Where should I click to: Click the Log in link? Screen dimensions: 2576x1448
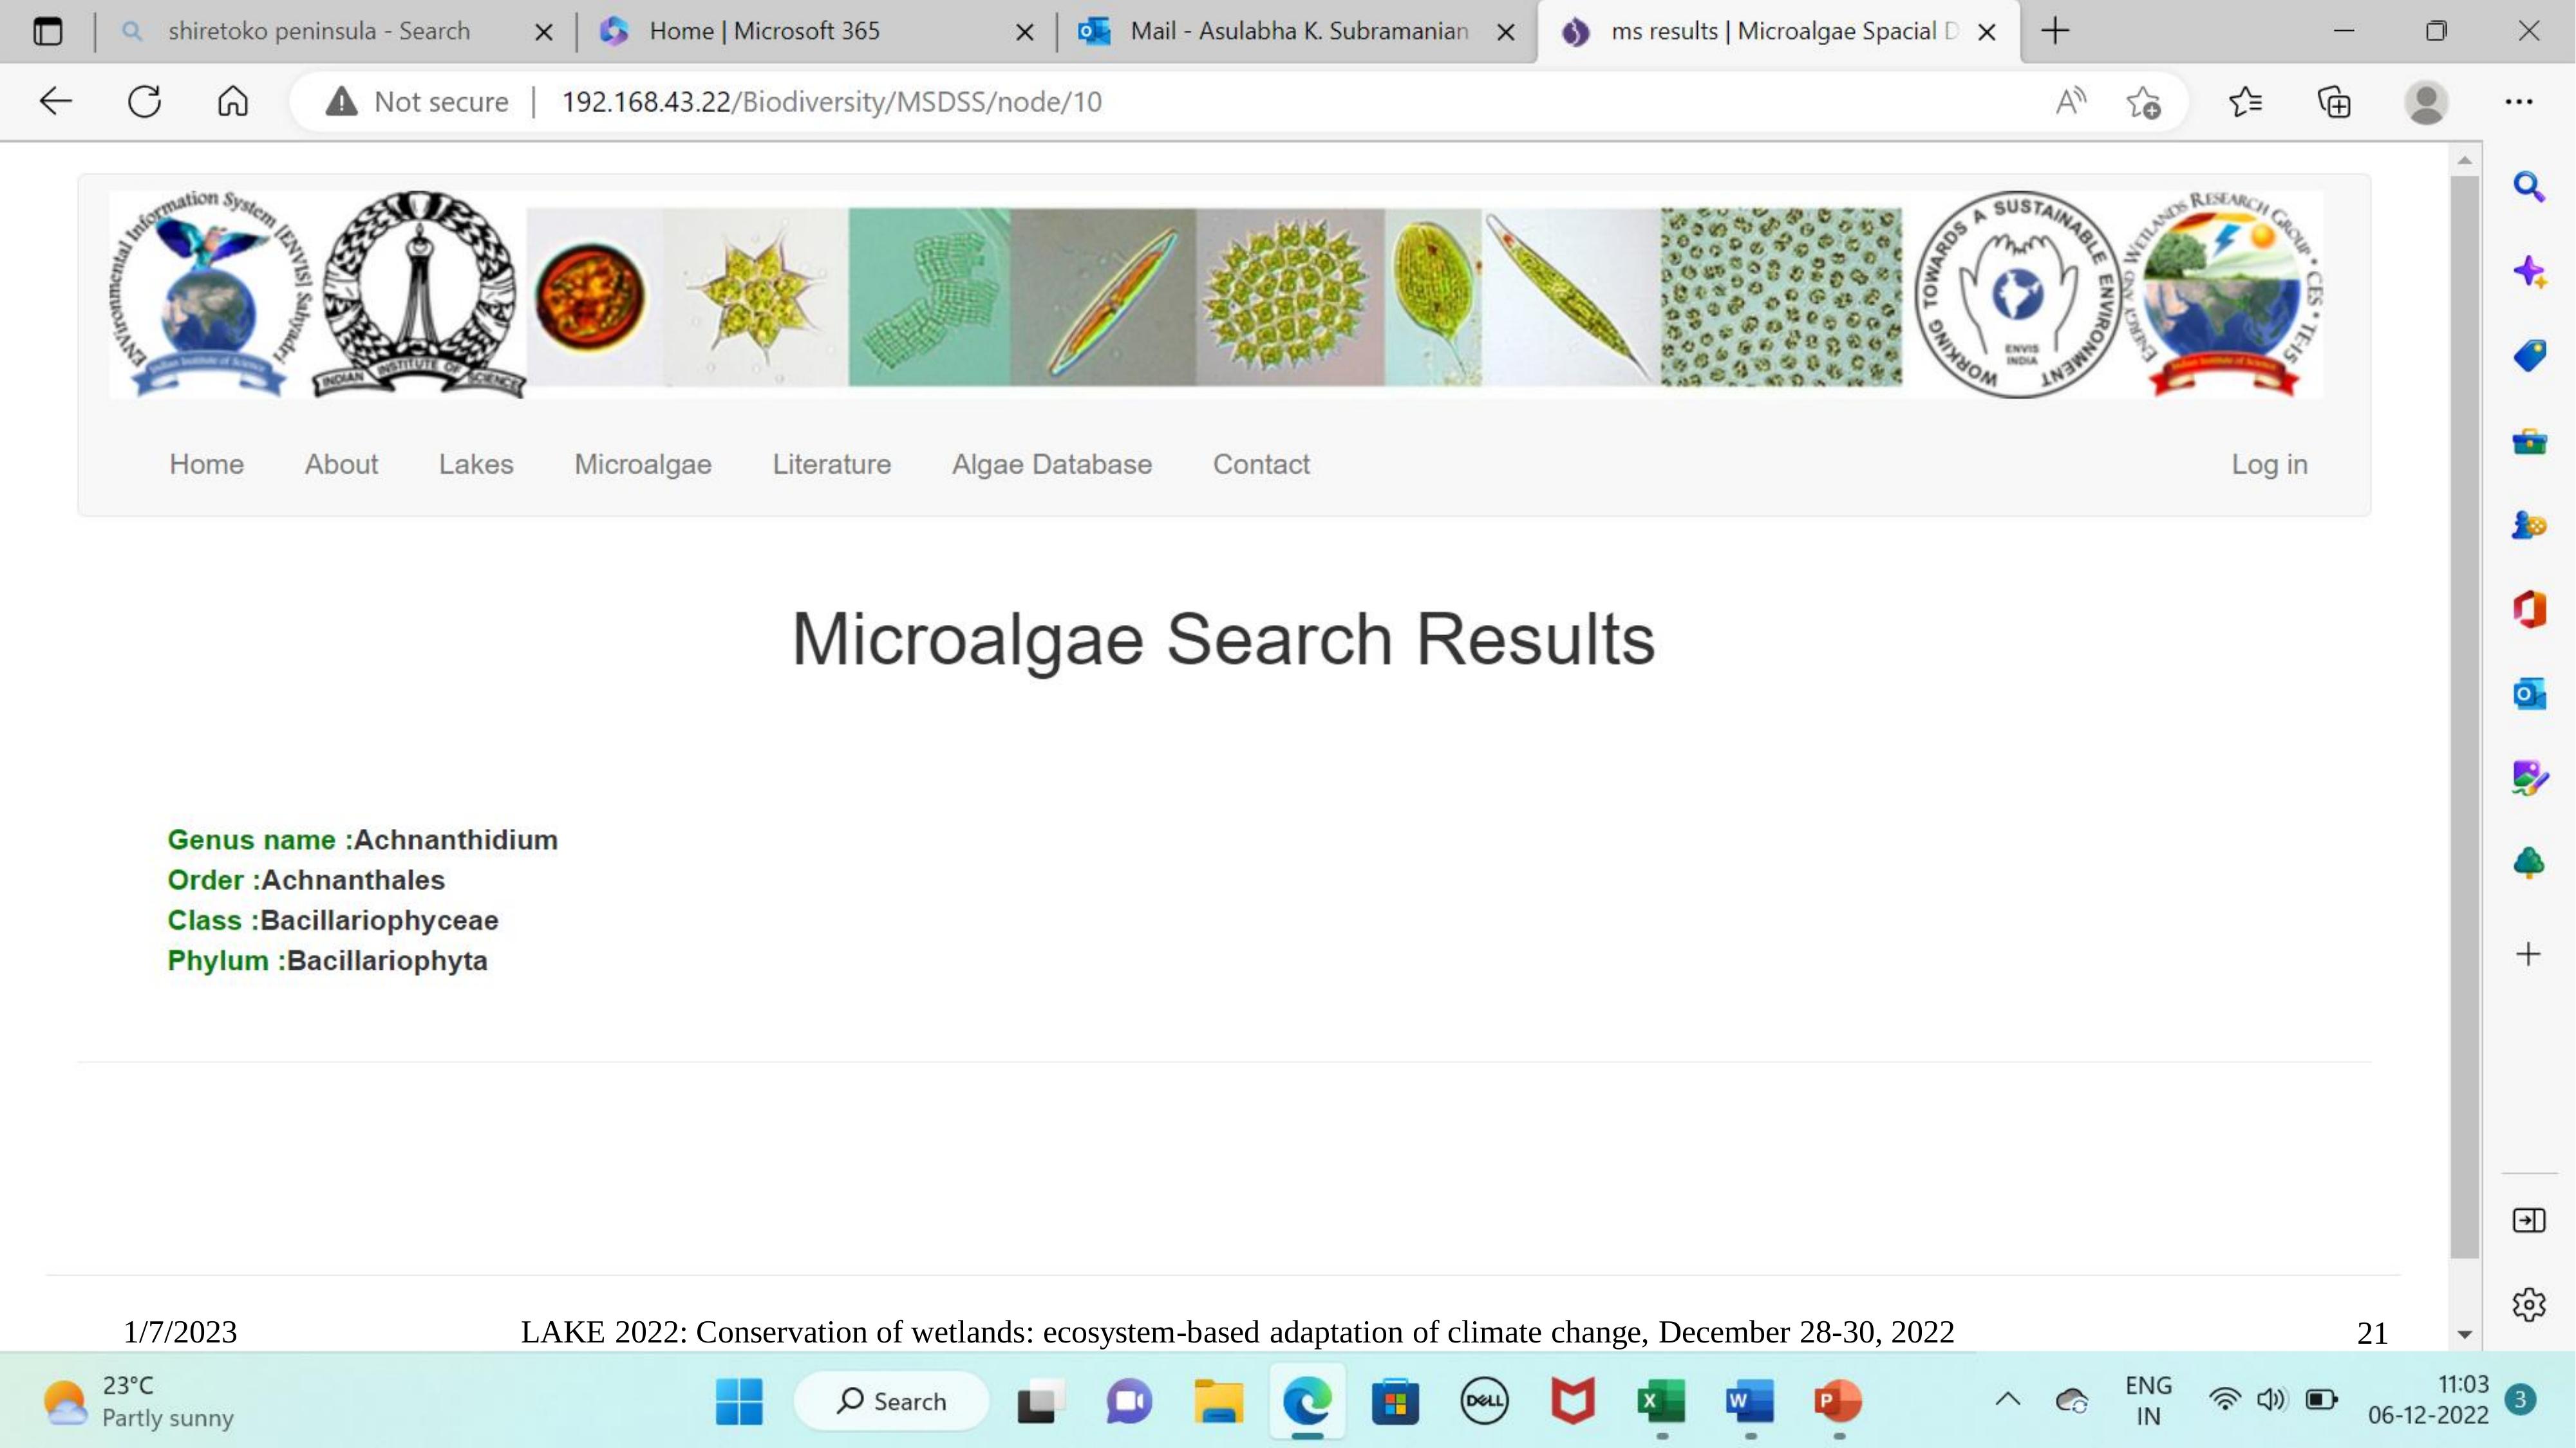click(x=2268, y=463)
